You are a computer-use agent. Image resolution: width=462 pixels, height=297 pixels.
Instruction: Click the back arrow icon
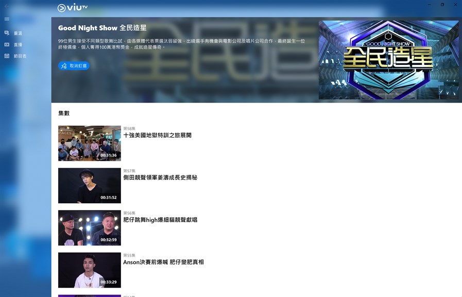[7, 6]
